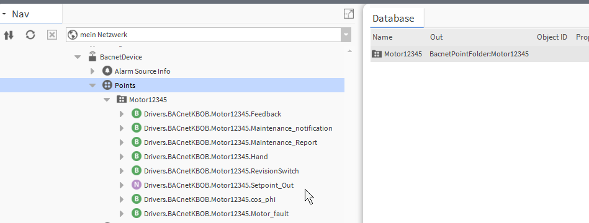This screenshot has width=589, height=223.
Task: Click the Alarm Source Info bell icon
Action: click(107, 71)
